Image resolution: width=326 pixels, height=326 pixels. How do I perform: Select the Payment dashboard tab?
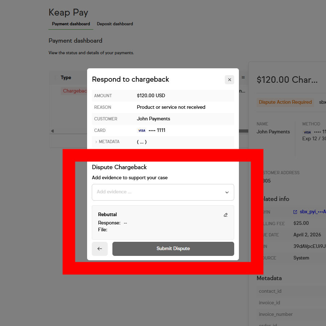pyautogui.click(x=71, y=24)
